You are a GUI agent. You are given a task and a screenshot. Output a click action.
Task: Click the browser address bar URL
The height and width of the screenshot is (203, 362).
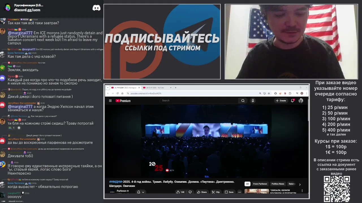146,93
